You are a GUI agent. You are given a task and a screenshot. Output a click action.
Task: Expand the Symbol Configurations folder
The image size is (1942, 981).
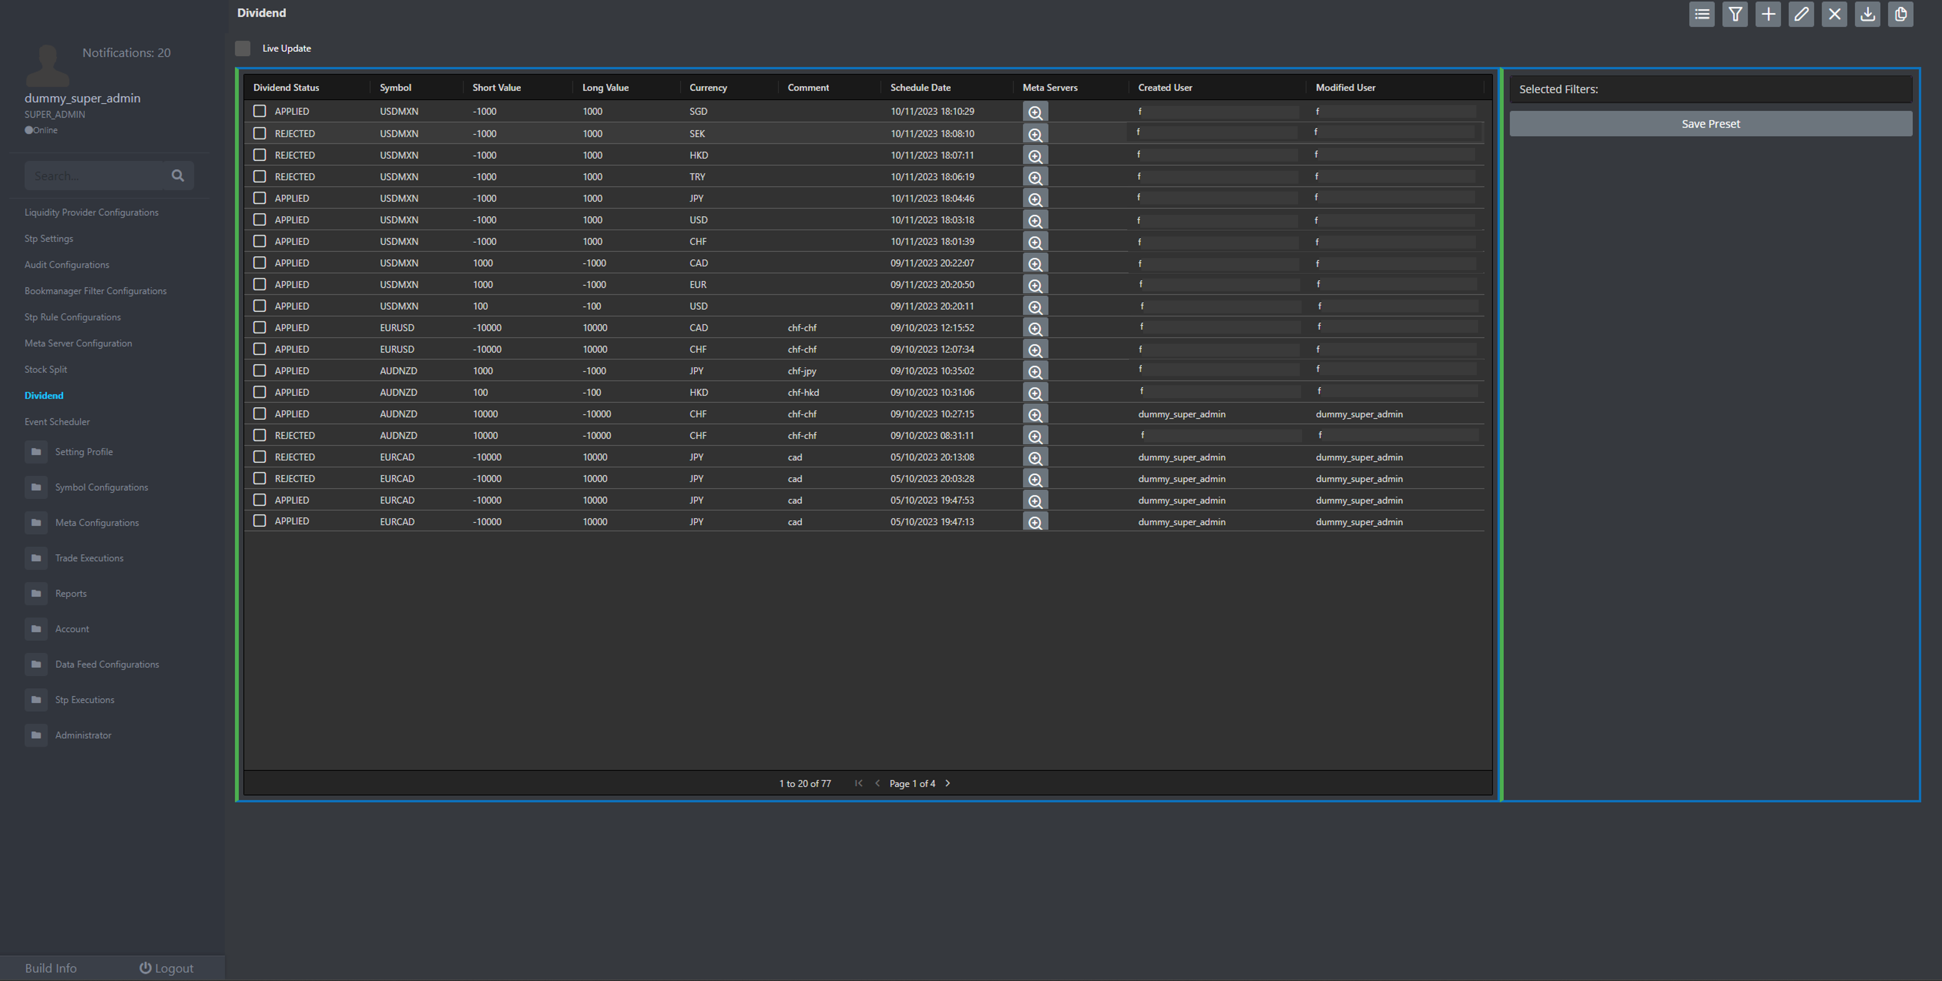coord(101,487)
